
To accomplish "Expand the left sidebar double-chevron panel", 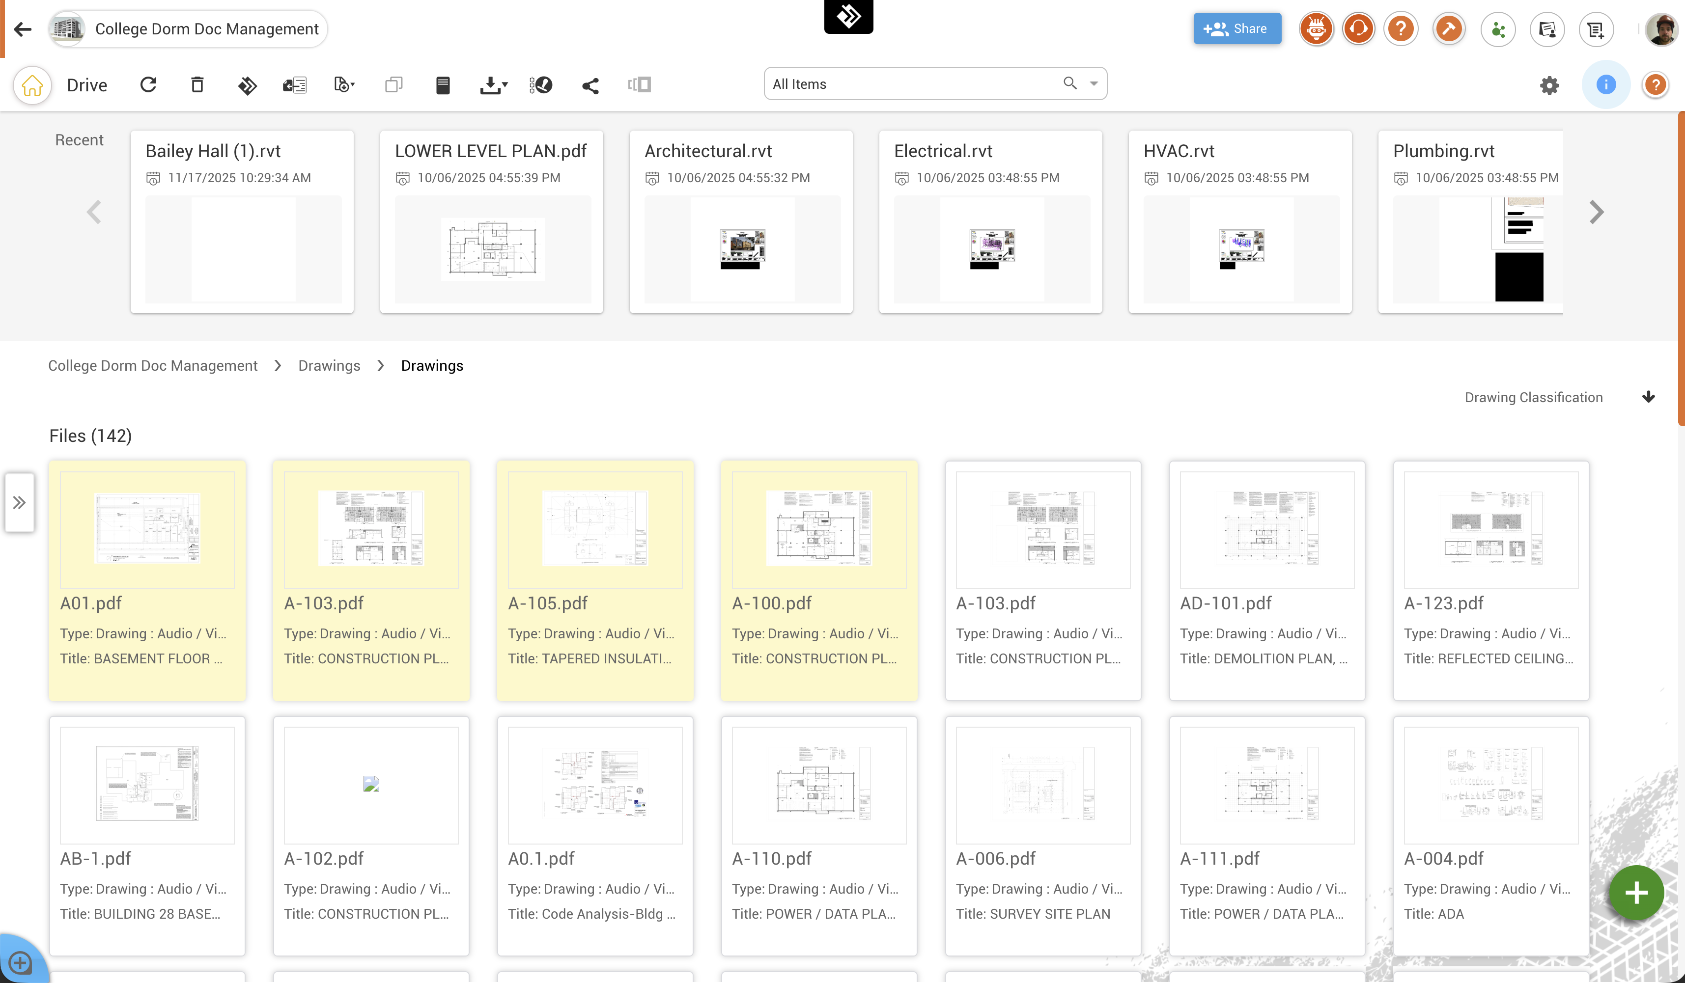I will [x=19, y=502].
